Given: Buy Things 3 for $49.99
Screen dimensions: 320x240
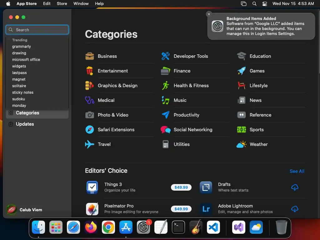Looking at the screenshot, I should click(x=181, y=187).
